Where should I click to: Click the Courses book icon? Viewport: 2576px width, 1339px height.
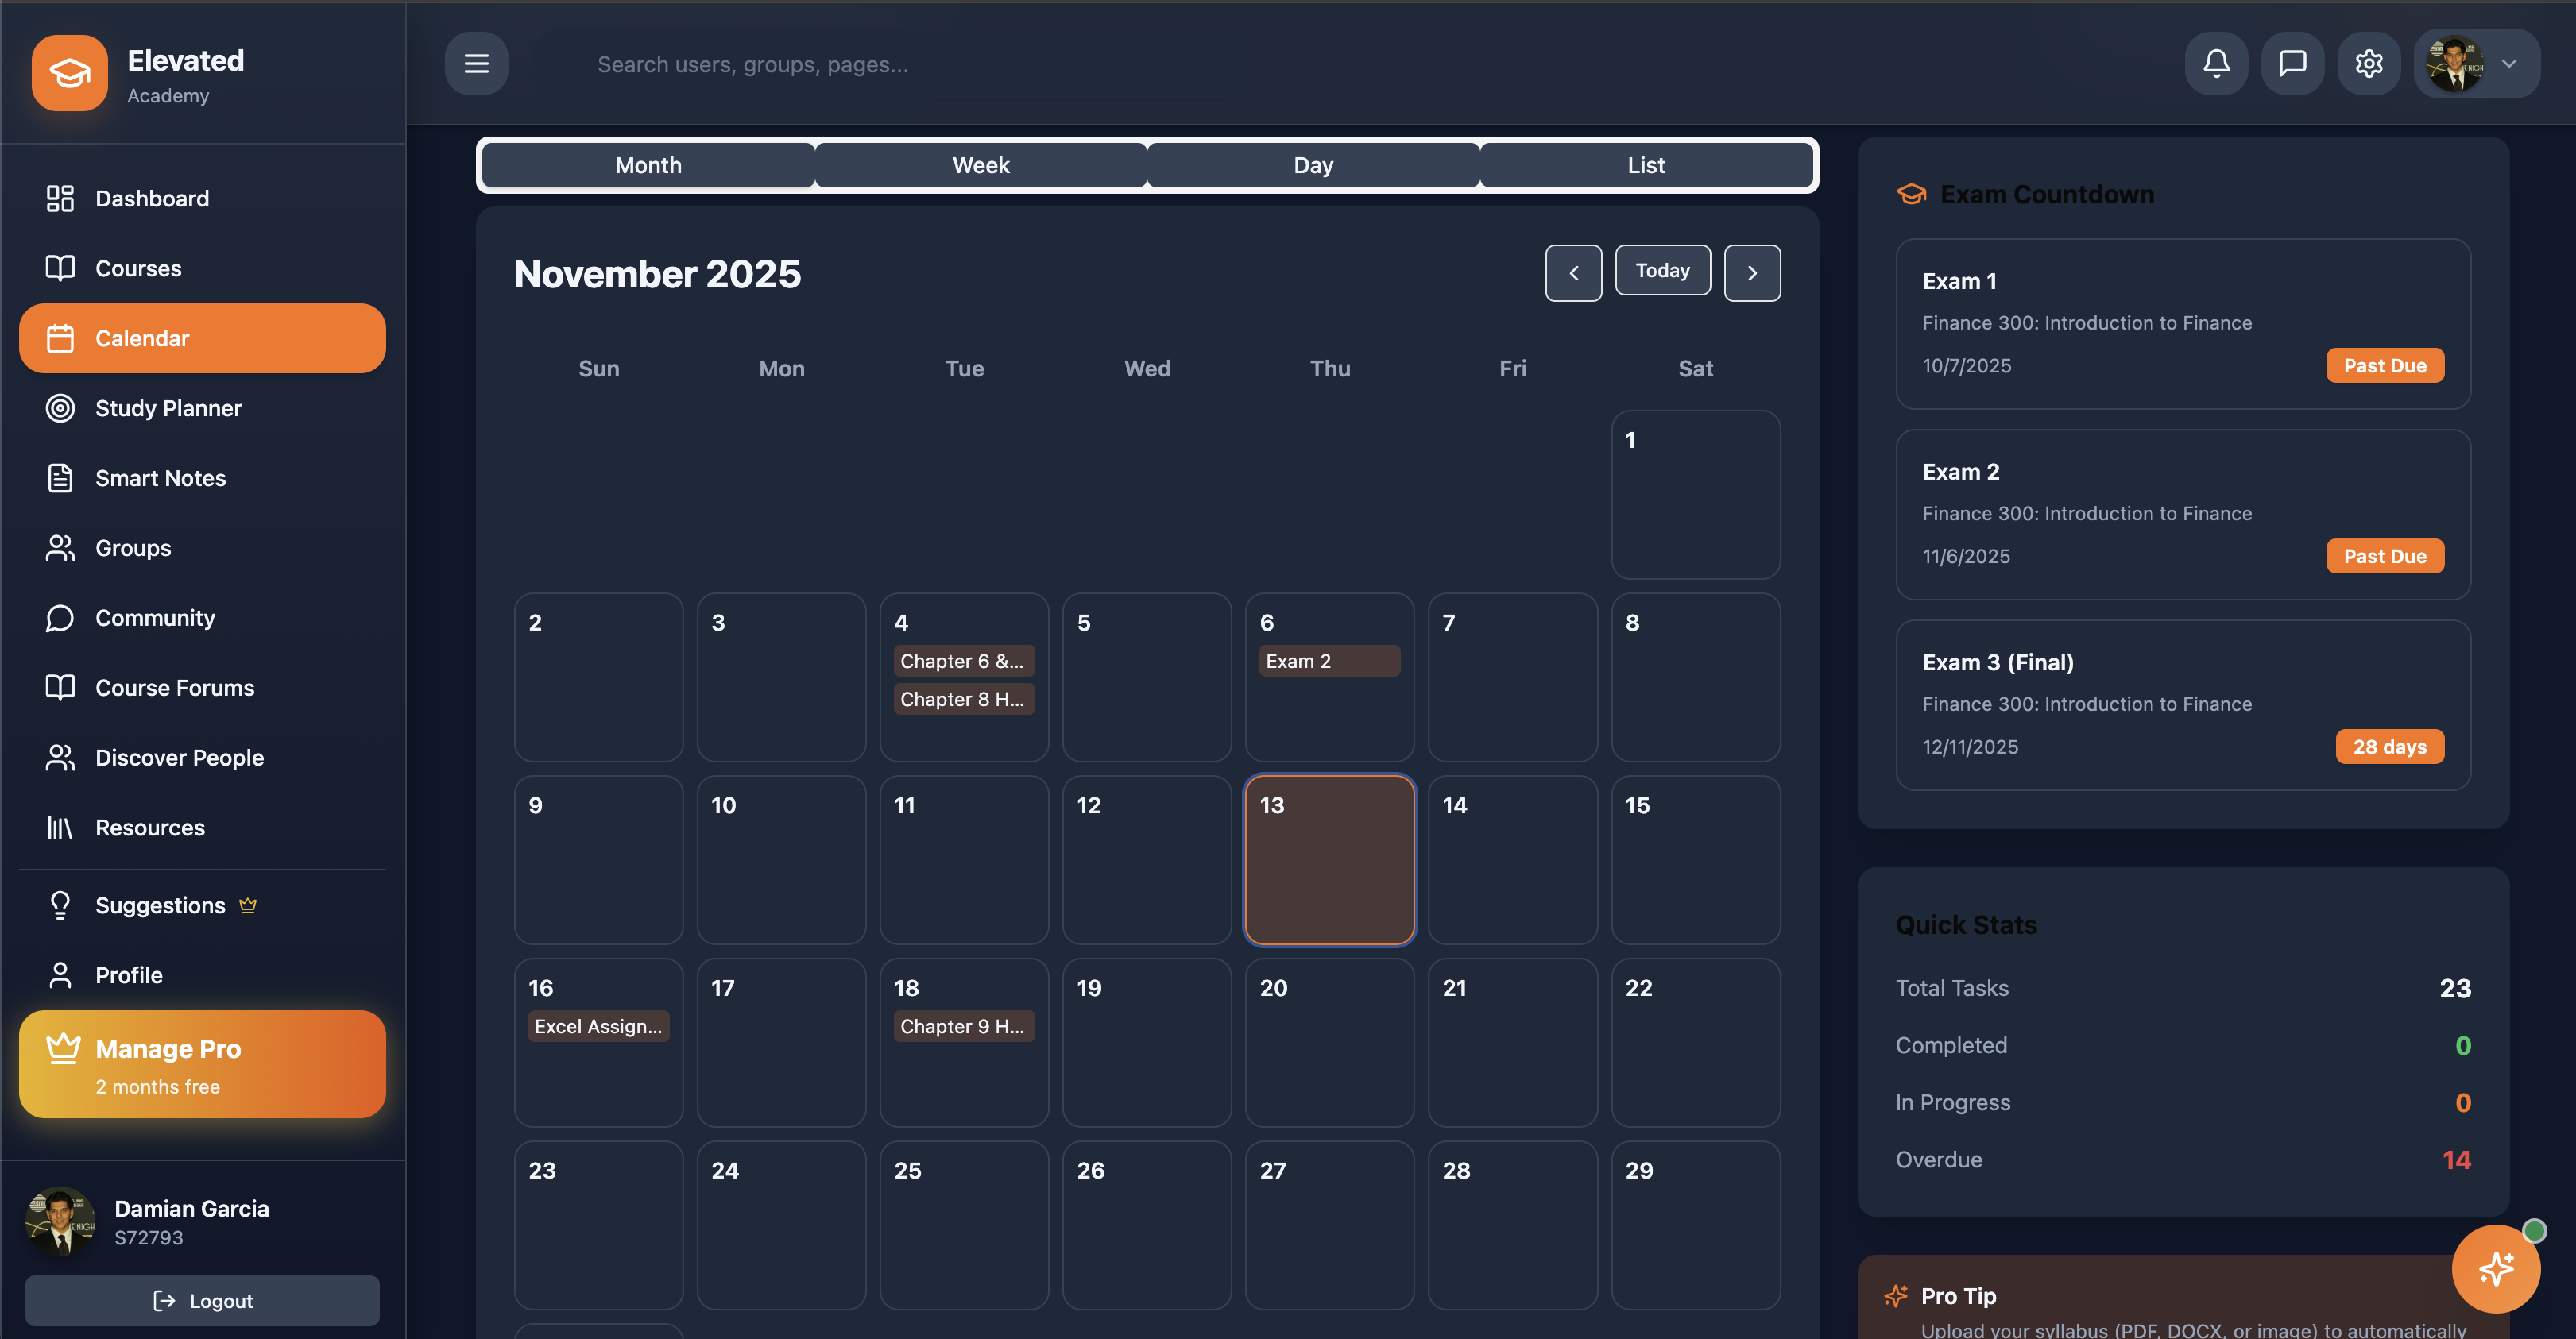coord(60,268)
